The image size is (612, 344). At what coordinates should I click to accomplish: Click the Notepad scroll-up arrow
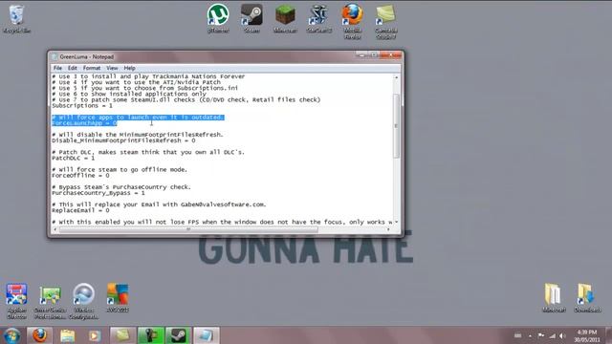coord(396,77)
